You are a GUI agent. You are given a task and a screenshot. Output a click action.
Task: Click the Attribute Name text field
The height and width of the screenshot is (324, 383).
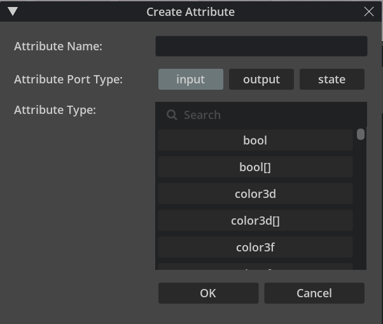point(261,46)
